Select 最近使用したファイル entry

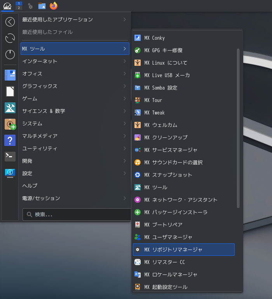[x=75, y=32]
